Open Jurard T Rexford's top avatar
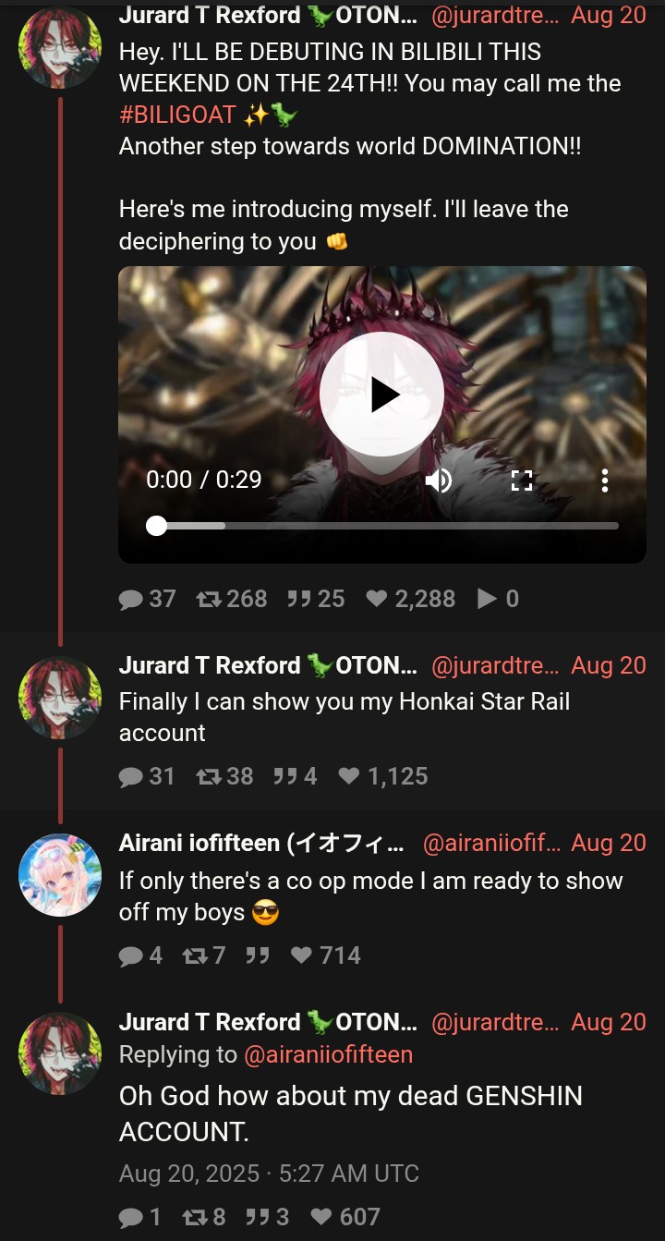Image resolution: width=665 pixels, height=1241 pixels. pos(60,48)
